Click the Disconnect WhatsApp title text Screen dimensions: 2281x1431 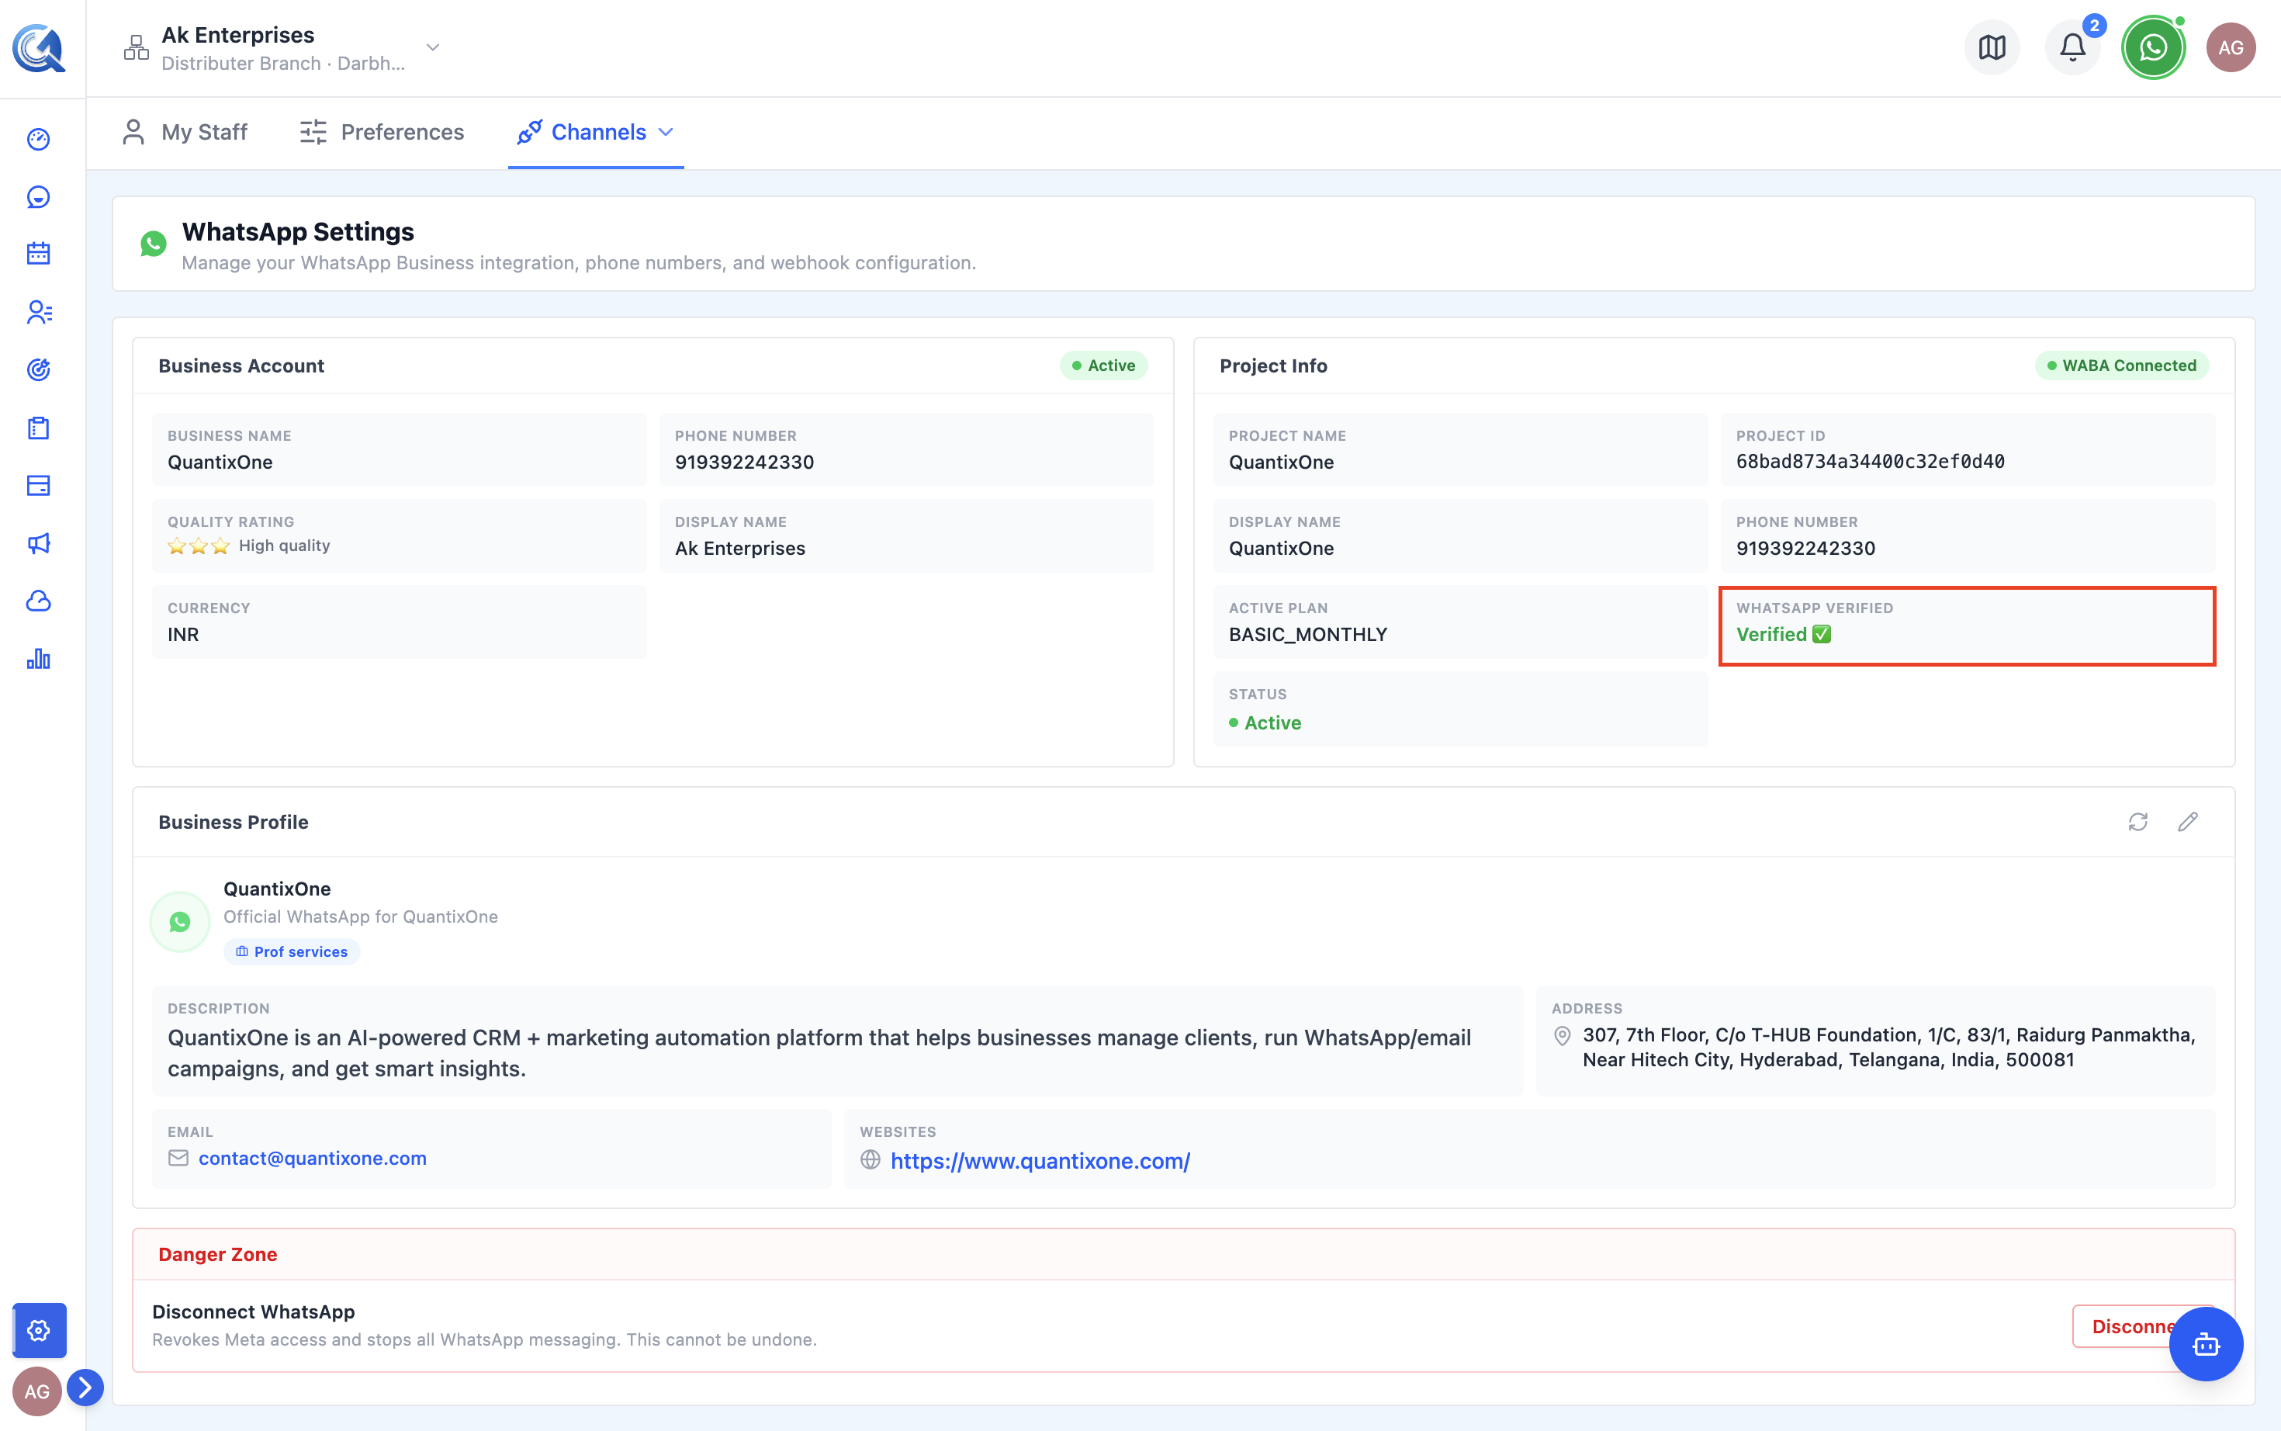click(x=254, y=1311)
